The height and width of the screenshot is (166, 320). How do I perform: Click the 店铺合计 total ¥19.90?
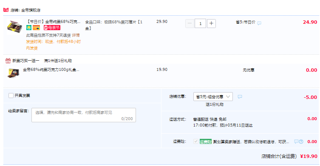click(309, 156)
